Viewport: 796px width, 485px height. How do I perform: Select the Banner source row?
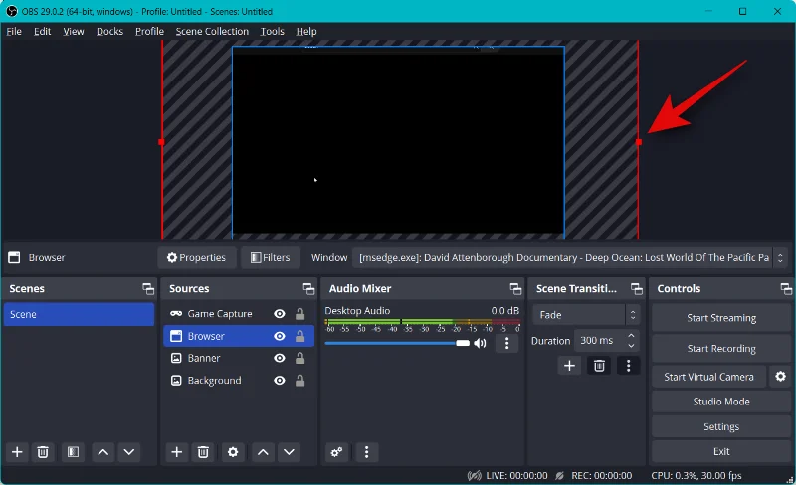coord(239,358)
